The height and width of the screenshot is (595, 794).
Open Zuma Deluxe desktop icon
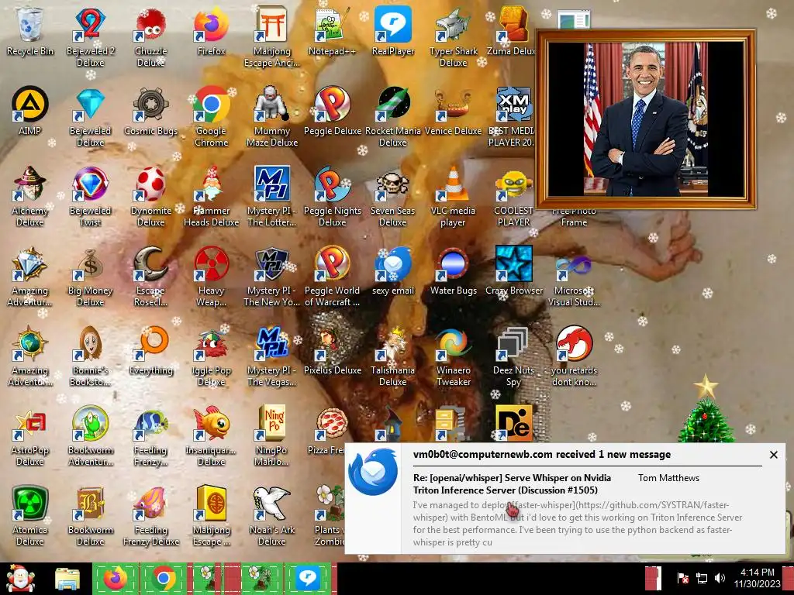pyautogui.click(x=513, y=31)
